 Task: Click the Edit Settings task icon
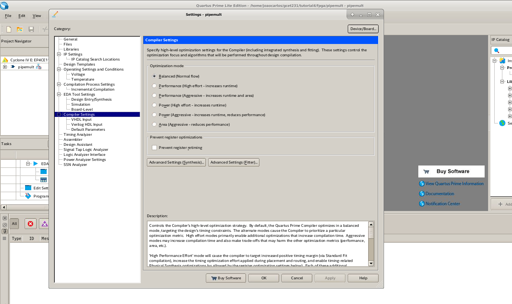pyautogui.click(x=28, y=188)
